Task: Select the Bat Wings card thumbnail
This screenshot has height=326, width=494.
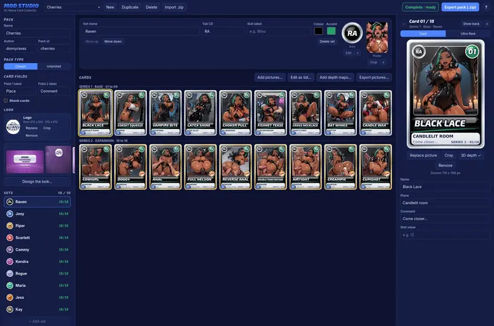Action: 341,113
